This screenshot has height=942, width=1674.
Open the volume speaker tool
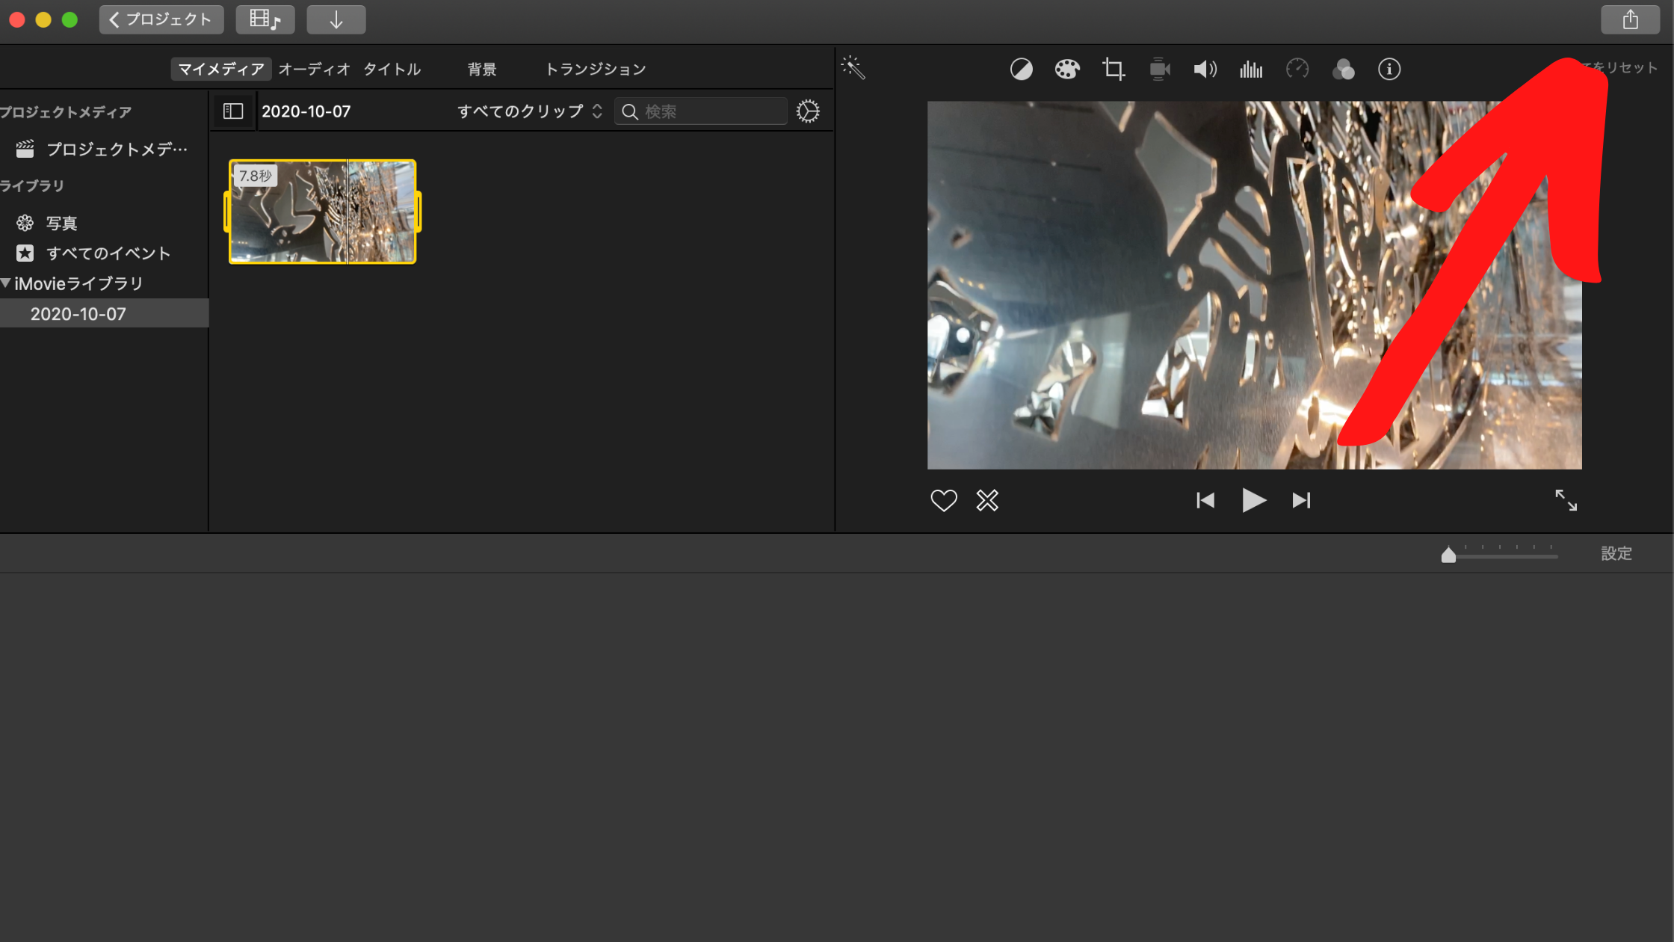(1205, 70)
